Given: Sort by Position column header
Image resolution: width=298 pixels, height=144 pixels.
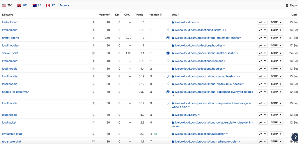Looking at the screenshot, I should point(154,15).
